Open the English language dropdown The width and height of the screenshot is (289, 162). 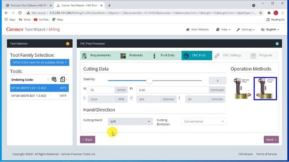[x=270, y=29]
